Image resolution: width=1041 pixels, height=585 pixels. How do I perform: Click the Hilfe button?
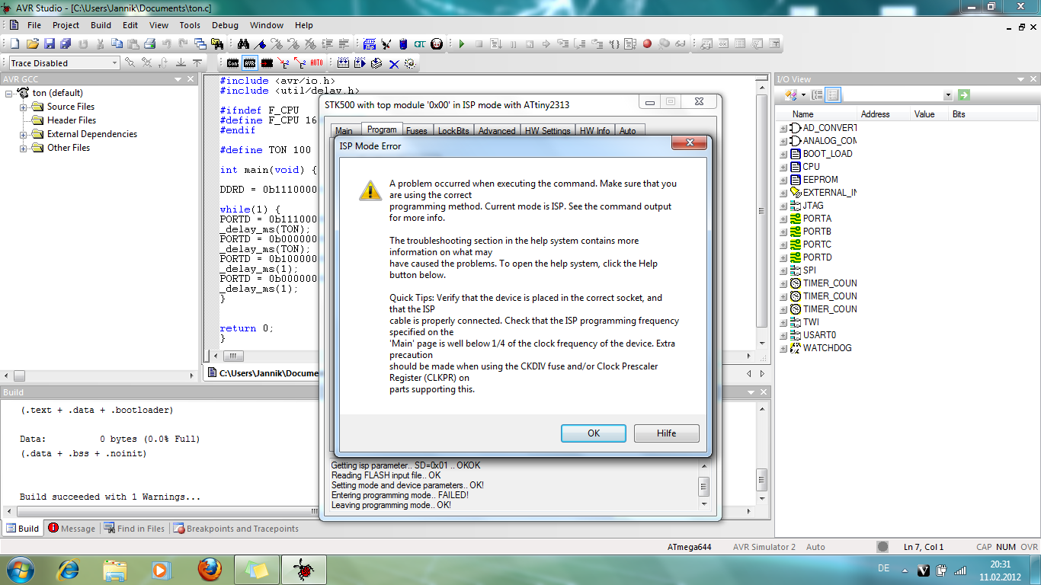(x=666, y=433)
